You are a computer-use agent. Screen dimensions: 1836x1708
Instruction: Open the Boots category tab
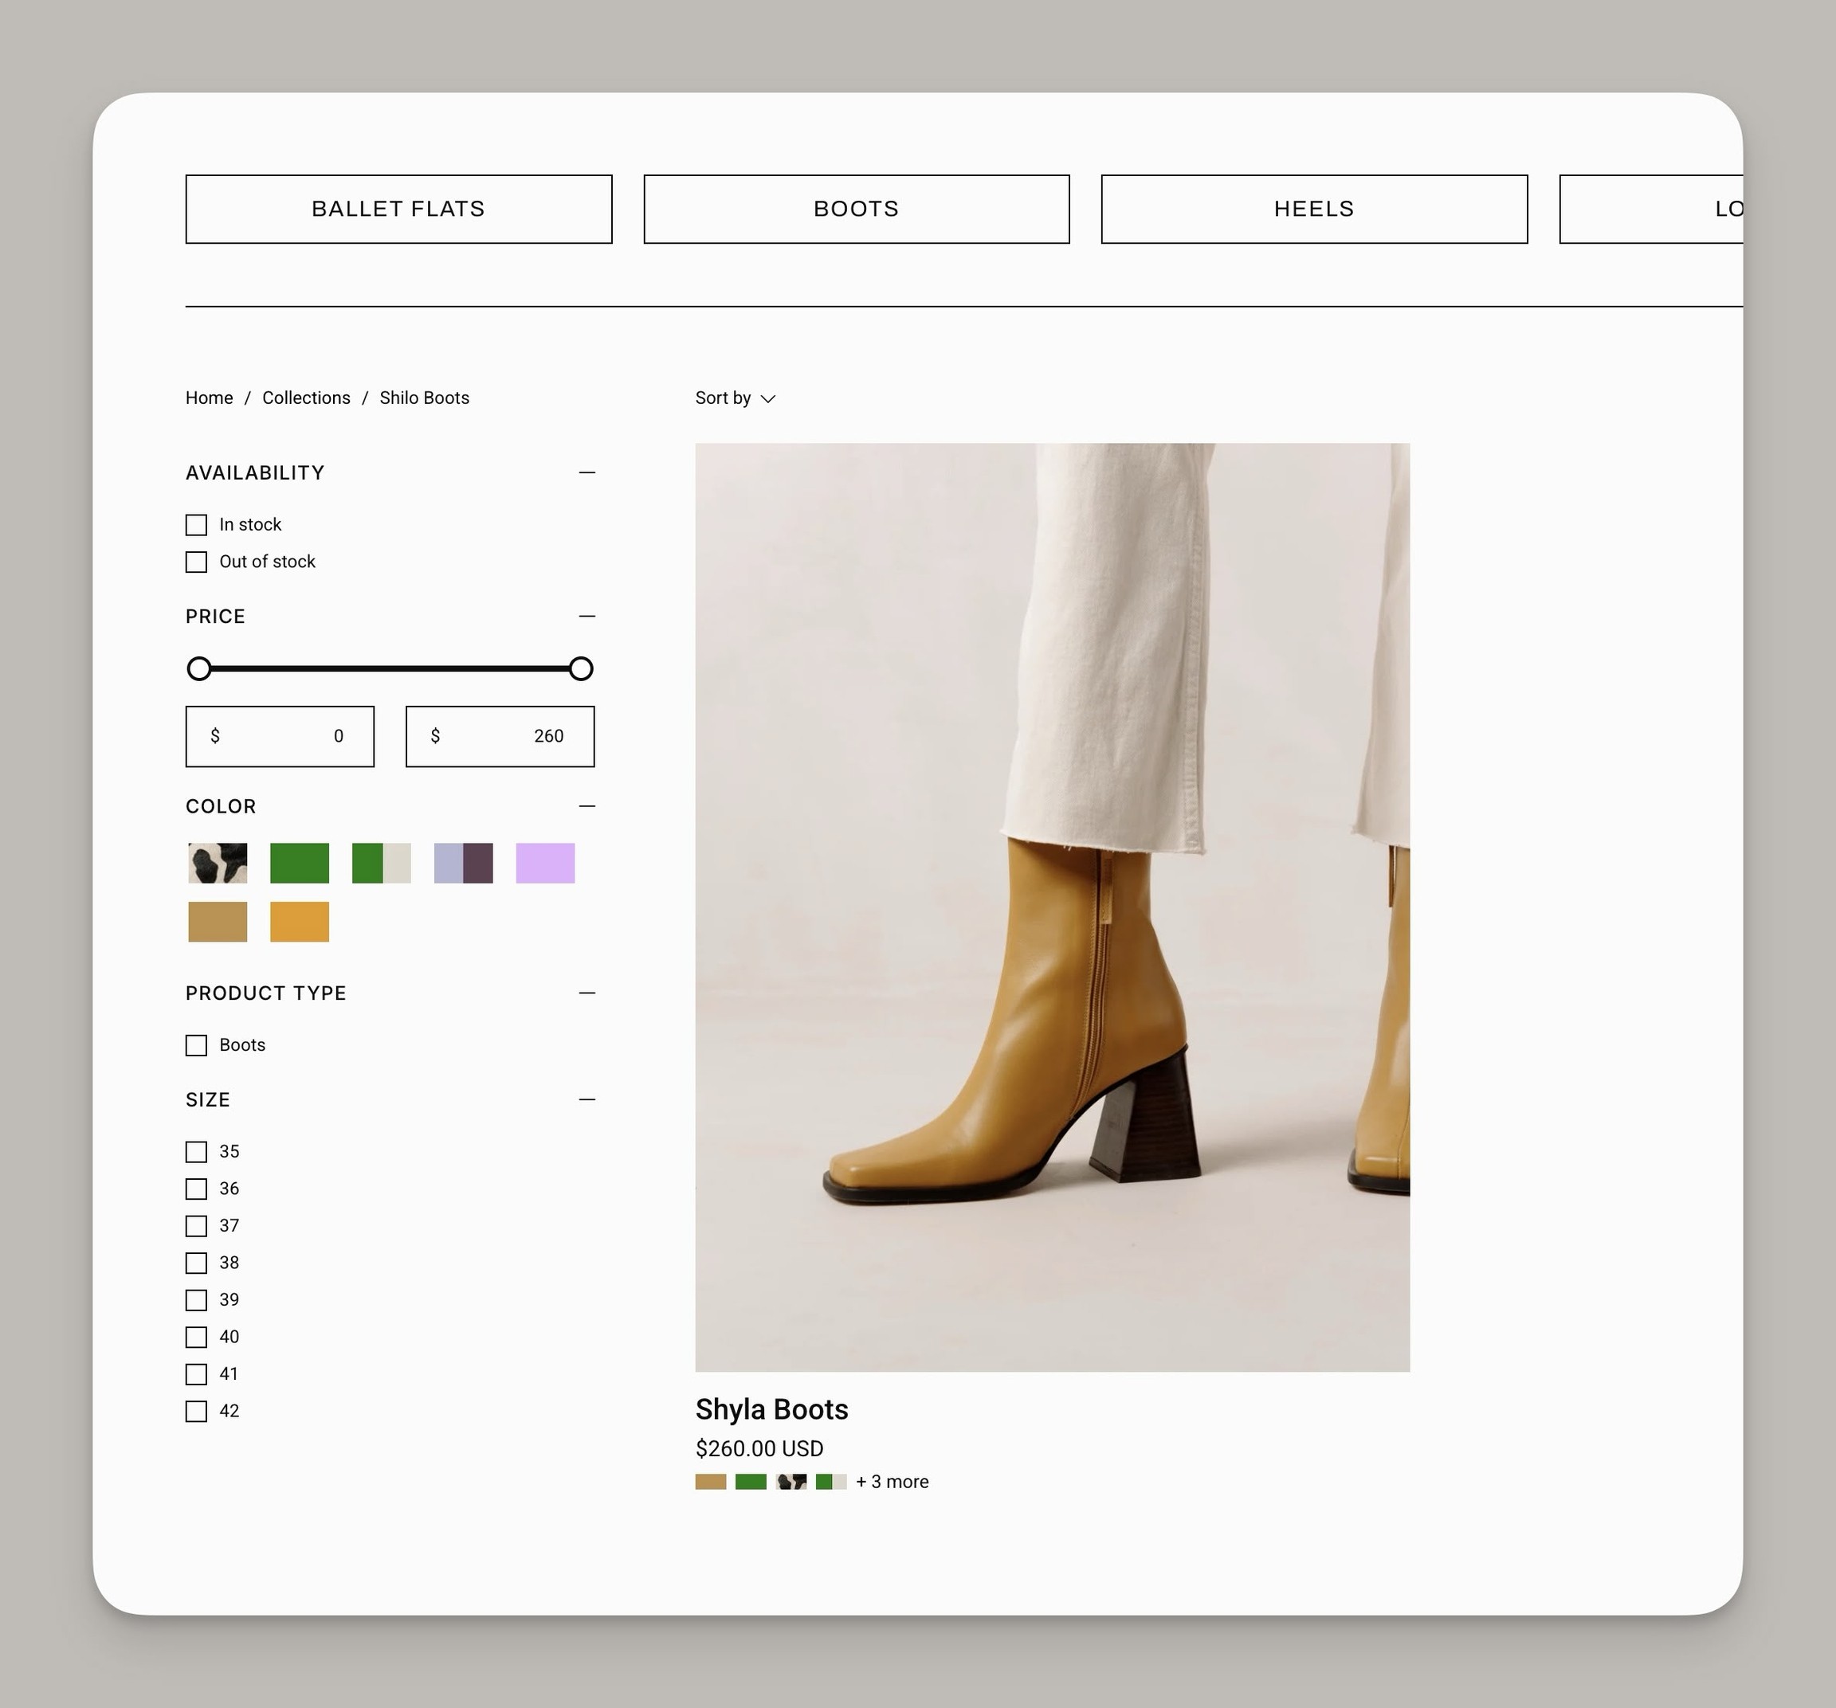tap(856, 209)
